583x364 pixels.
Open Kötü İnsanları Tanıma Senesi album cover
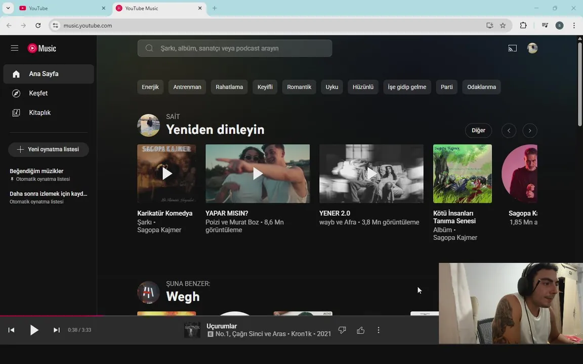pyautogui.click(x=463, y=173)
